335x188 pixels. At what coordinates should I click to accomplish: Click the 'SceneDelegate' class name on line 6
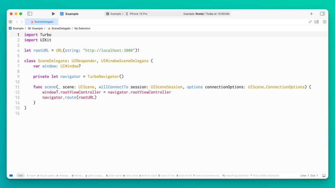point(52,61)
